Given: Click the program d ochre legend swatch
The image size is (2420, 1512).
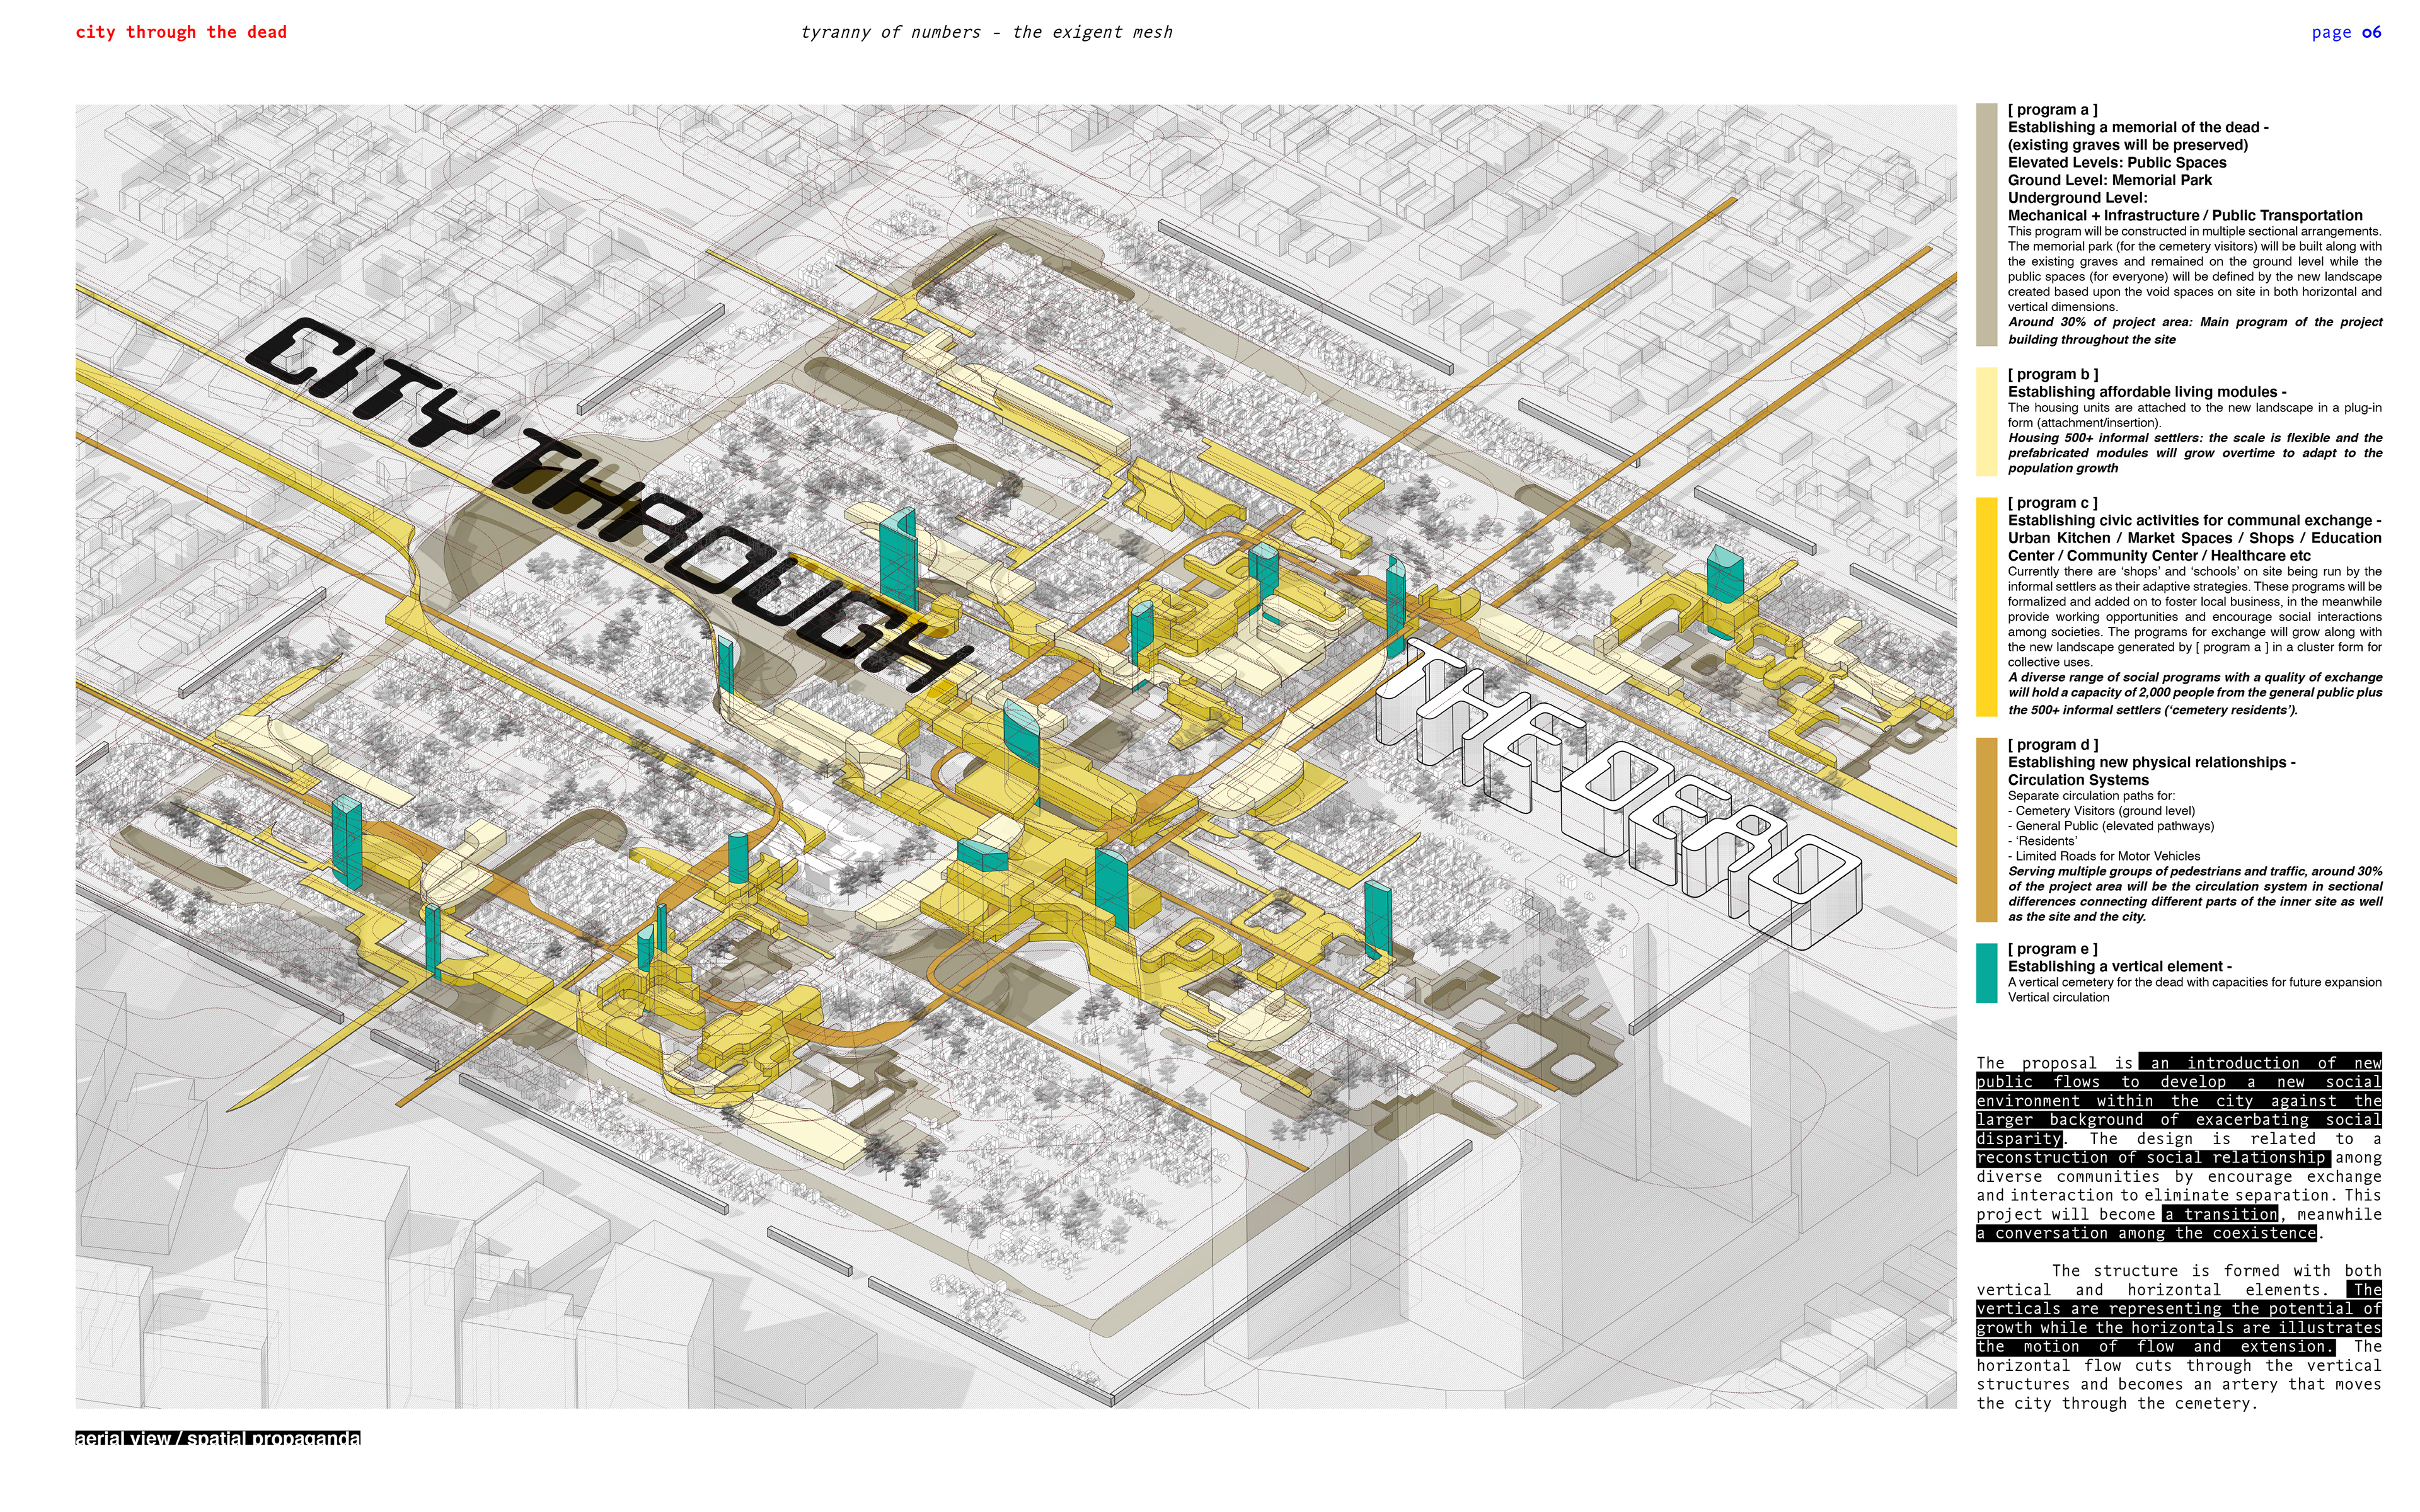Looking at the screenshot, I should tap(1986, 830).
